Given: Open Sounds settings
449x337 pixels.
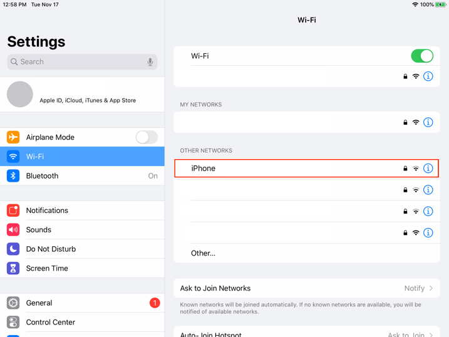Looking at the screenshot, I should coord(82,230).
